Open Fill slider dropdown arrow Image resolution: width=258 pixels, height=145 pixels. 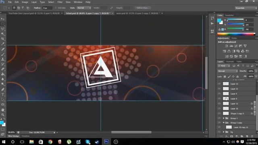256,77
